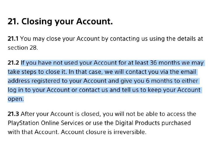
Task: Click 'address registered' in highlighted text
Action: tap(34, 81)
